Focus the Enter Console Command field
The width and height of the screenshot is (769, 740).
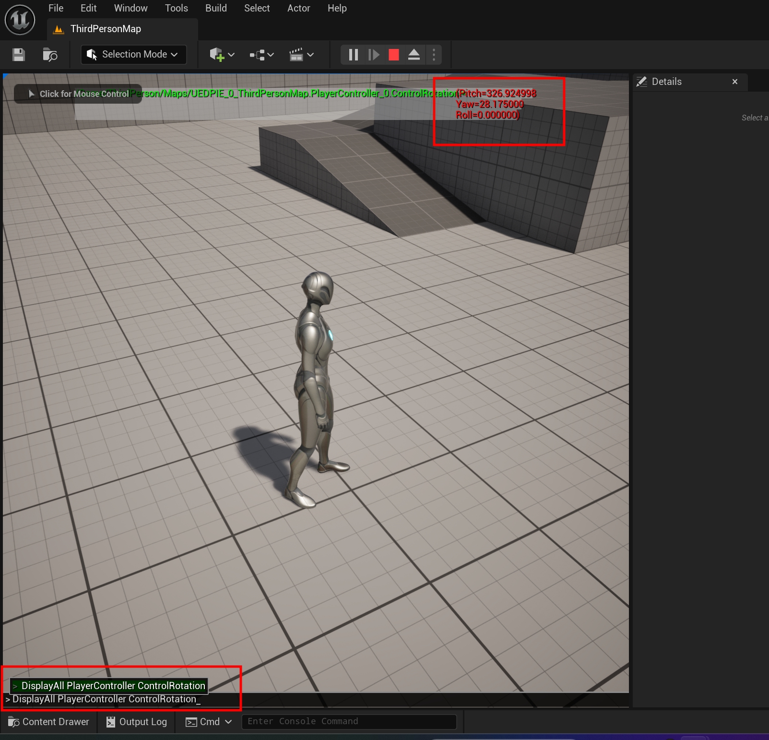[349, 721]
